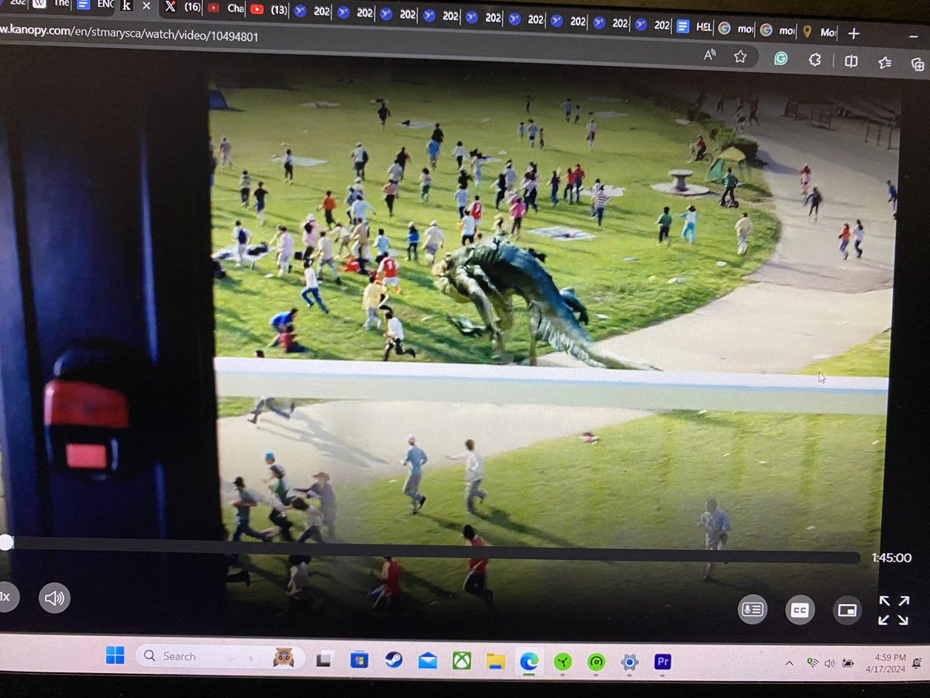Switch to the Google Docs HEL tab
Image resolution: width=930 pixels, height=698 pixels.
pyautogui.click(x=693, y=26)
